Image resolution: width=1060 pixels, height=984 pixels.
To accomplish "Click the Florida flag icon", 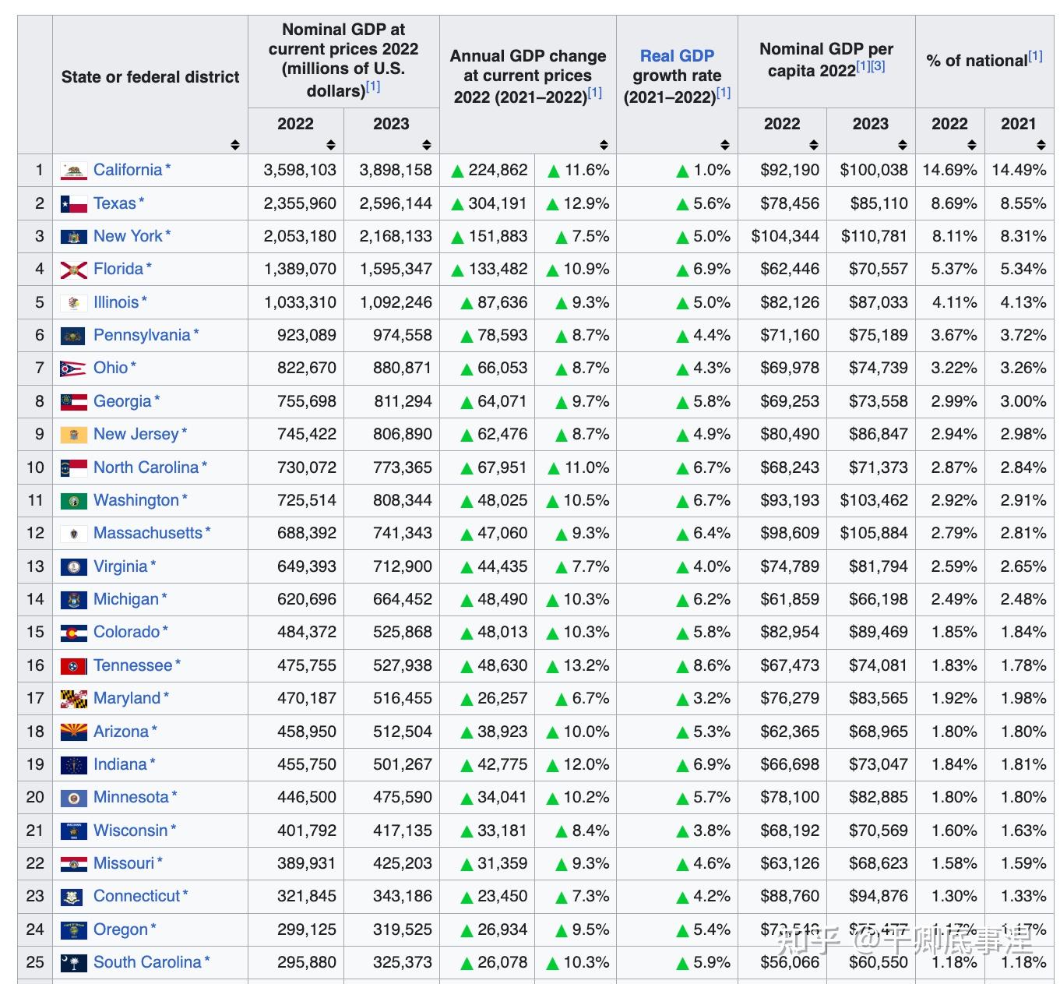I will [73, 270].
